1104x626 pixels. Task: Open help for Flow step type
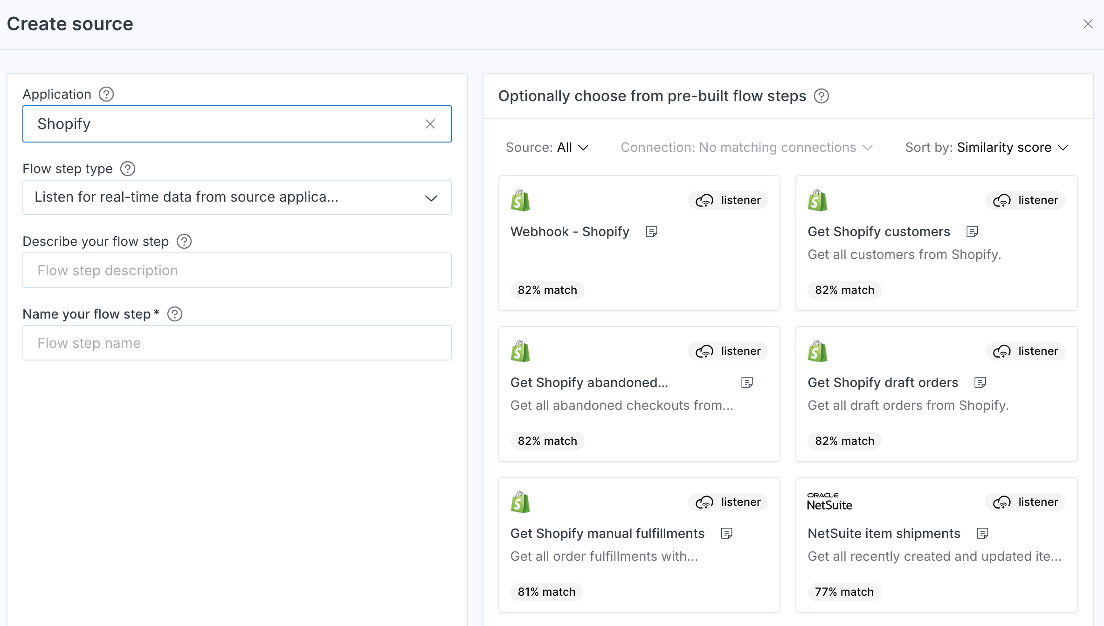coord(128,169)
